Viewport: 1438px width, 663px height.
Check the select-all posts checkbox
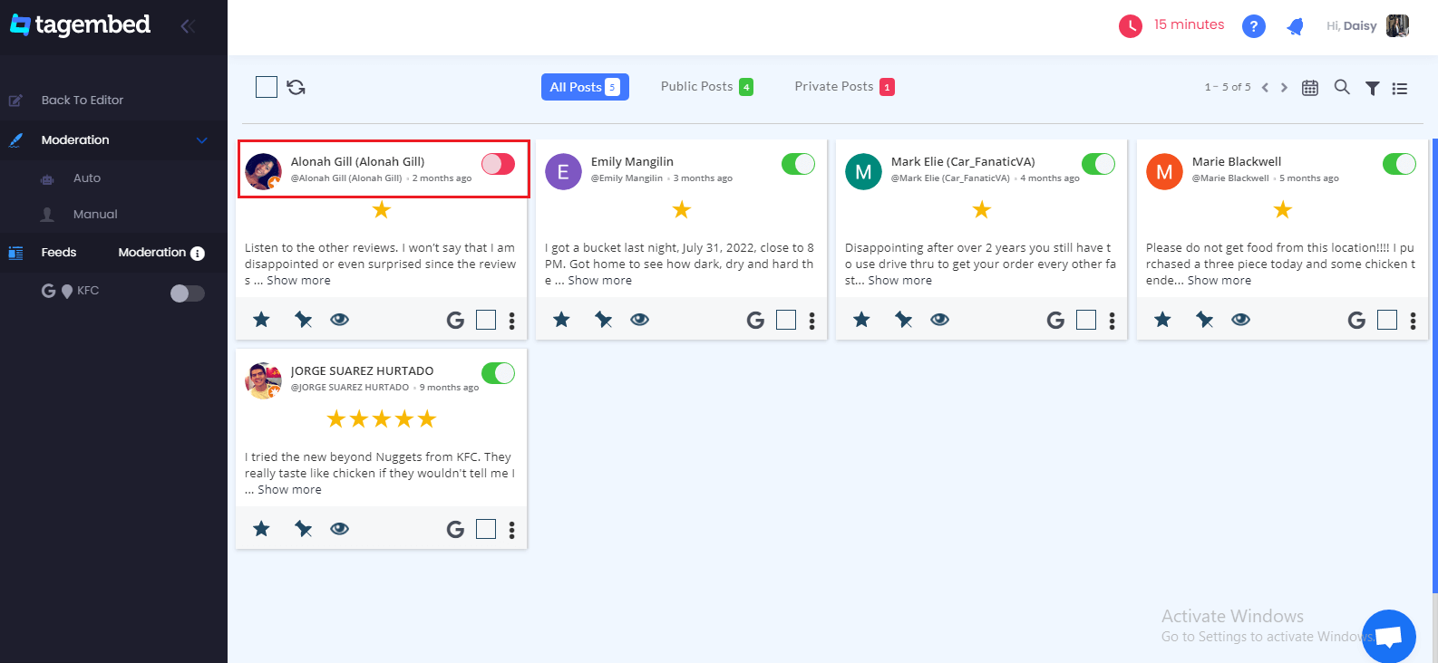tap(267, 87)
